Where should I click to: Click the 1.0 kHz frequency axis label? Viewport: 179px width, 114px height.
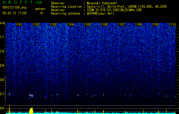coord(2,52)
